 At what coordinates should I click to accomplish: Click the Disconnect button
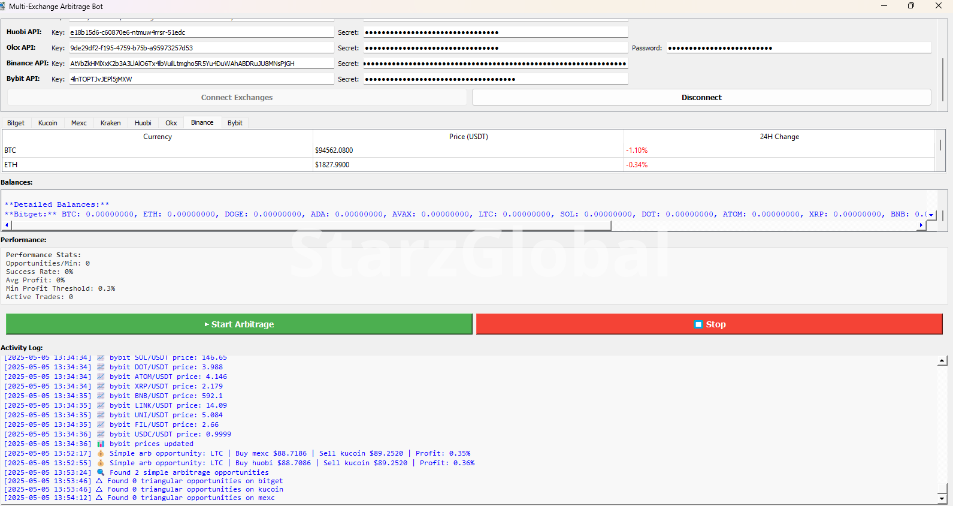701,97
